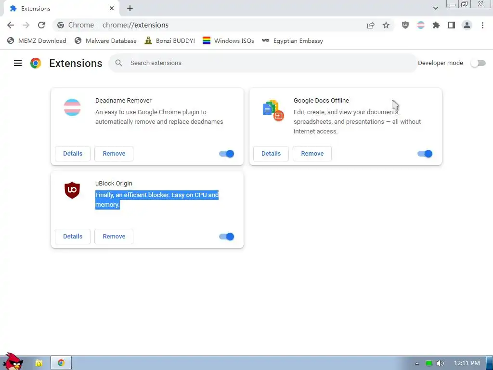493x370 pixels.
Task: Open MEMZ Download bookmark
Action: (37, 41)
